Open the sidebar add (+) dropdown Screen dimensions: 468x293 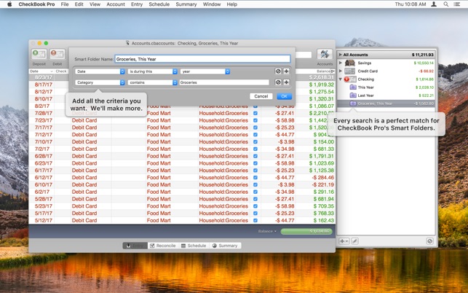344,241
